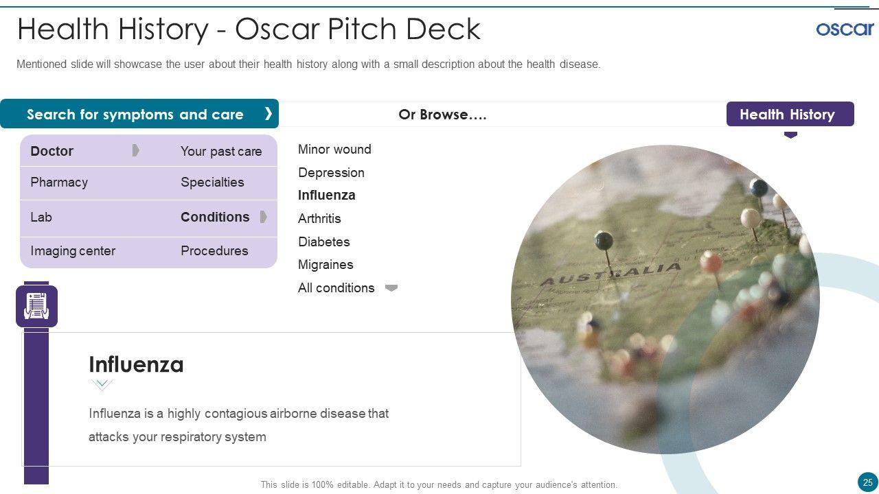Click the small chevron under Influenza heading
Screen dimensions: 879x494
102,384
